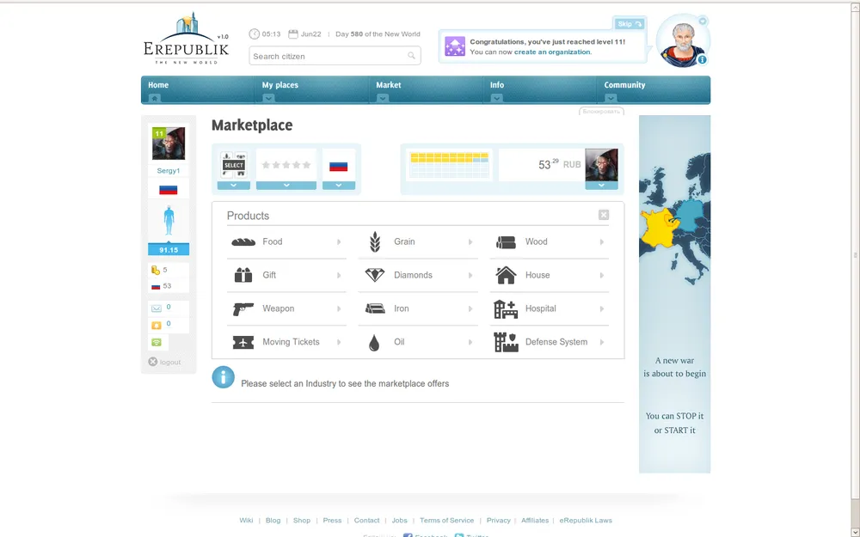Open the Home menu item
This screenshot has width=860, height=537.
click(158, 85)
